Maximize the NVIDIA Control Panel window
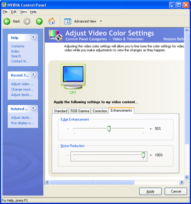Screen dimensions: 191x204 pos(179,5)
